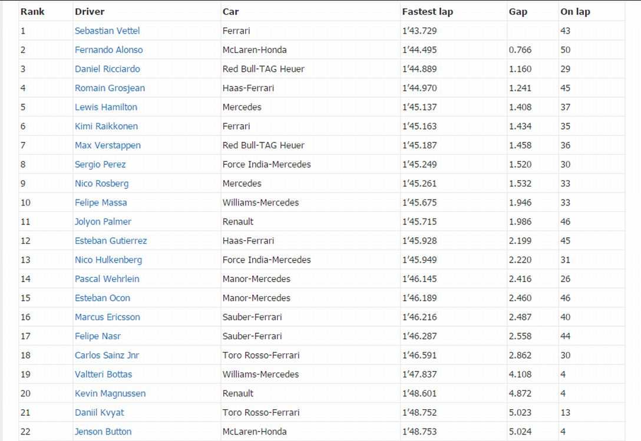The width and height of the screenshot is (641, 441).
Task: Select the Romain Grosjean link
Action: point(110,88)
